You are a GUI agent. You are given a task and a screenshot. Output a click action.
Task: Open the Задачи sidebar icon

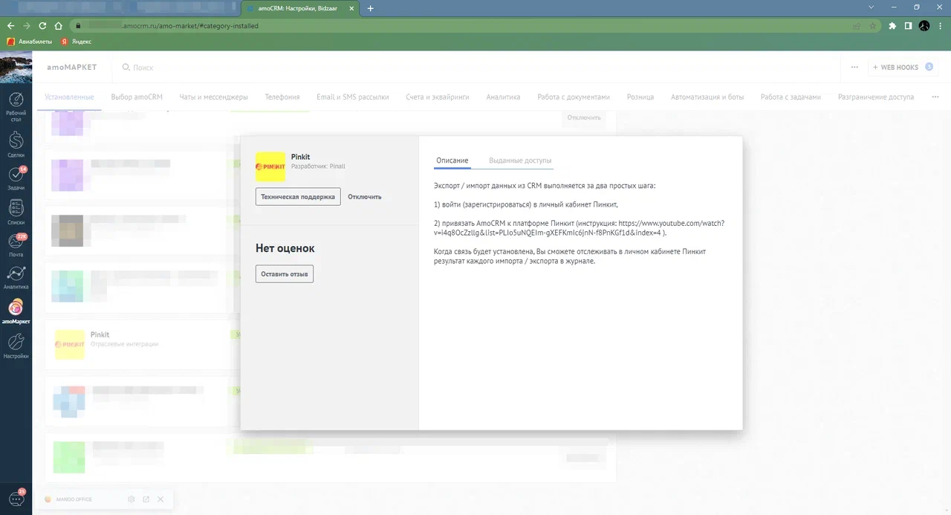[16, 177]
